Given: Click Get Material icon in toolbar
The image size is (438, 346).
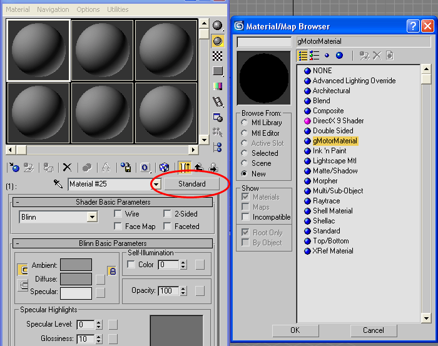Looking at the screenshot, I should coord(13,167).
